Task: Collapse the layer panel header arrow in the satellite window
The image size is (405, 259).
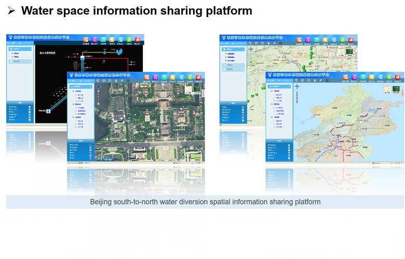Action: [90, 87]
